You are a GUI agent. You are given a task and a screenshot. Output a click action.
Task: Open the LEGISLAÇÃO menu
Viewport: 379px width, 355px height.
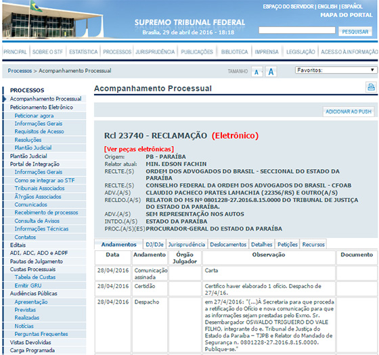[x=300, y=52]
